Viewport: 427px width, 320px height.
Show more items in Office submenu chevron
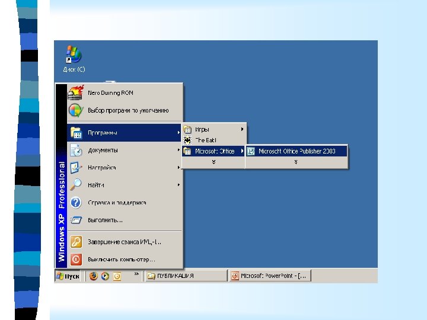point(296,162)
